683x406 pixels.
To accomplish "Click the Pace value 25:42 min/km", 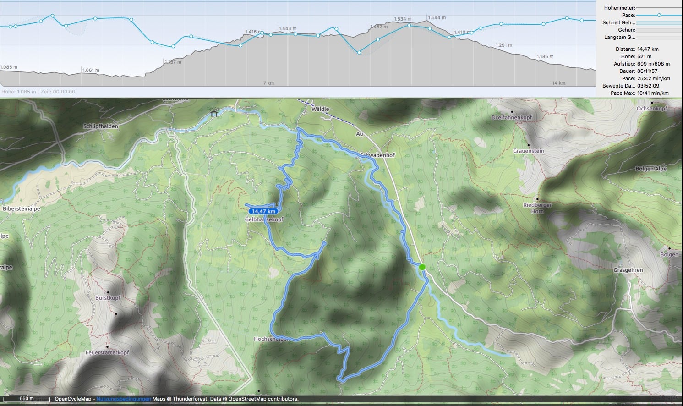I will pyautogui.click(x=654, y=78).
